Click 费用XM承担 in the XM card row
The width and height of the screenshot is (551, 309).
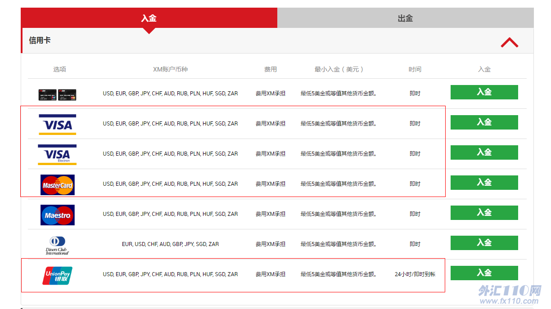point(271,94)
